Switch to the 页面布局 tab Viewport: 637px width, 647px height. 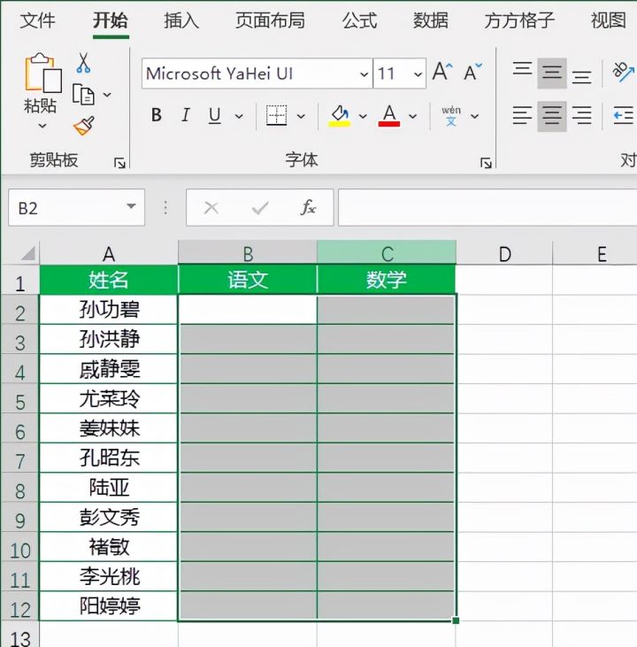click(270, 20)
